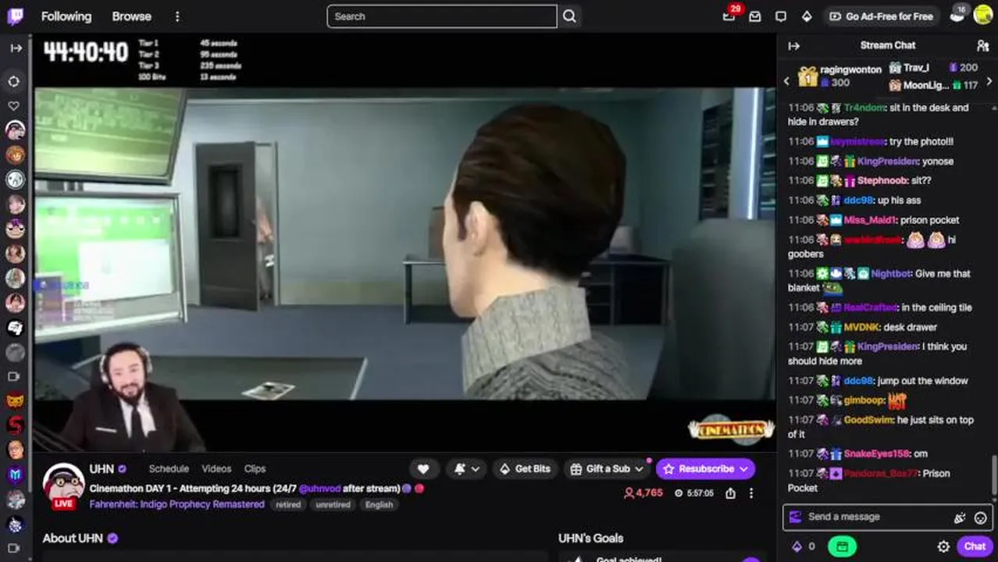Select the unretired tag
The image size is (998, 562).
pyautogui.click(x=333, y=505)
